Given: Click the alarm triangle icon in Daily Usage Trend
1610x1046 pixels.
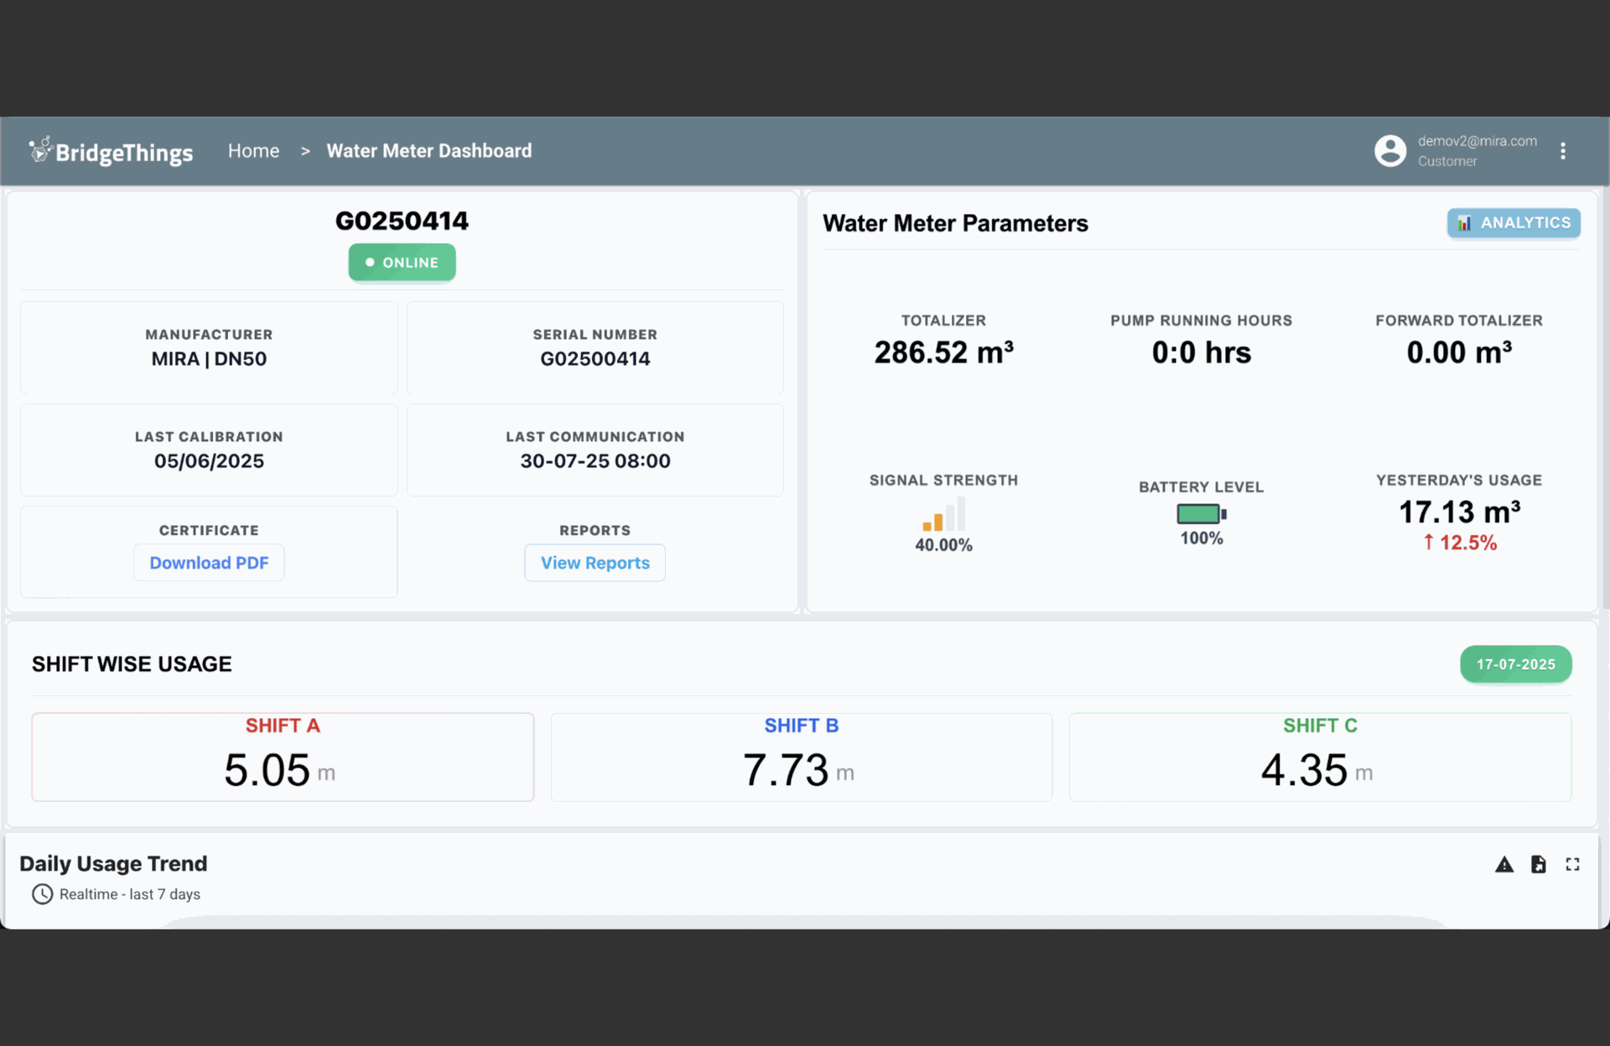Looking at the screenshot, I should click(x=1504, y=865).
